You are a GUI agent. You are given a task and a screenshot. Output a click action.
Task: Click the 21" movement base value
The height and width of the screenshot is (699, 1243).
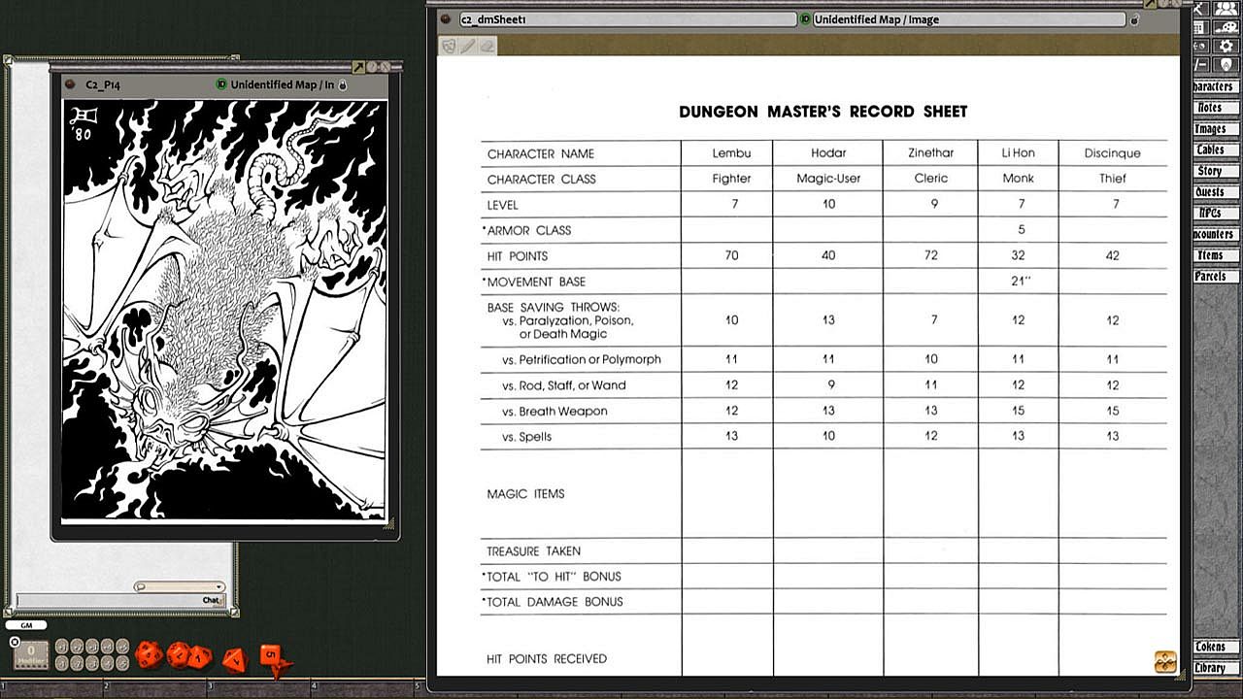1021,282
